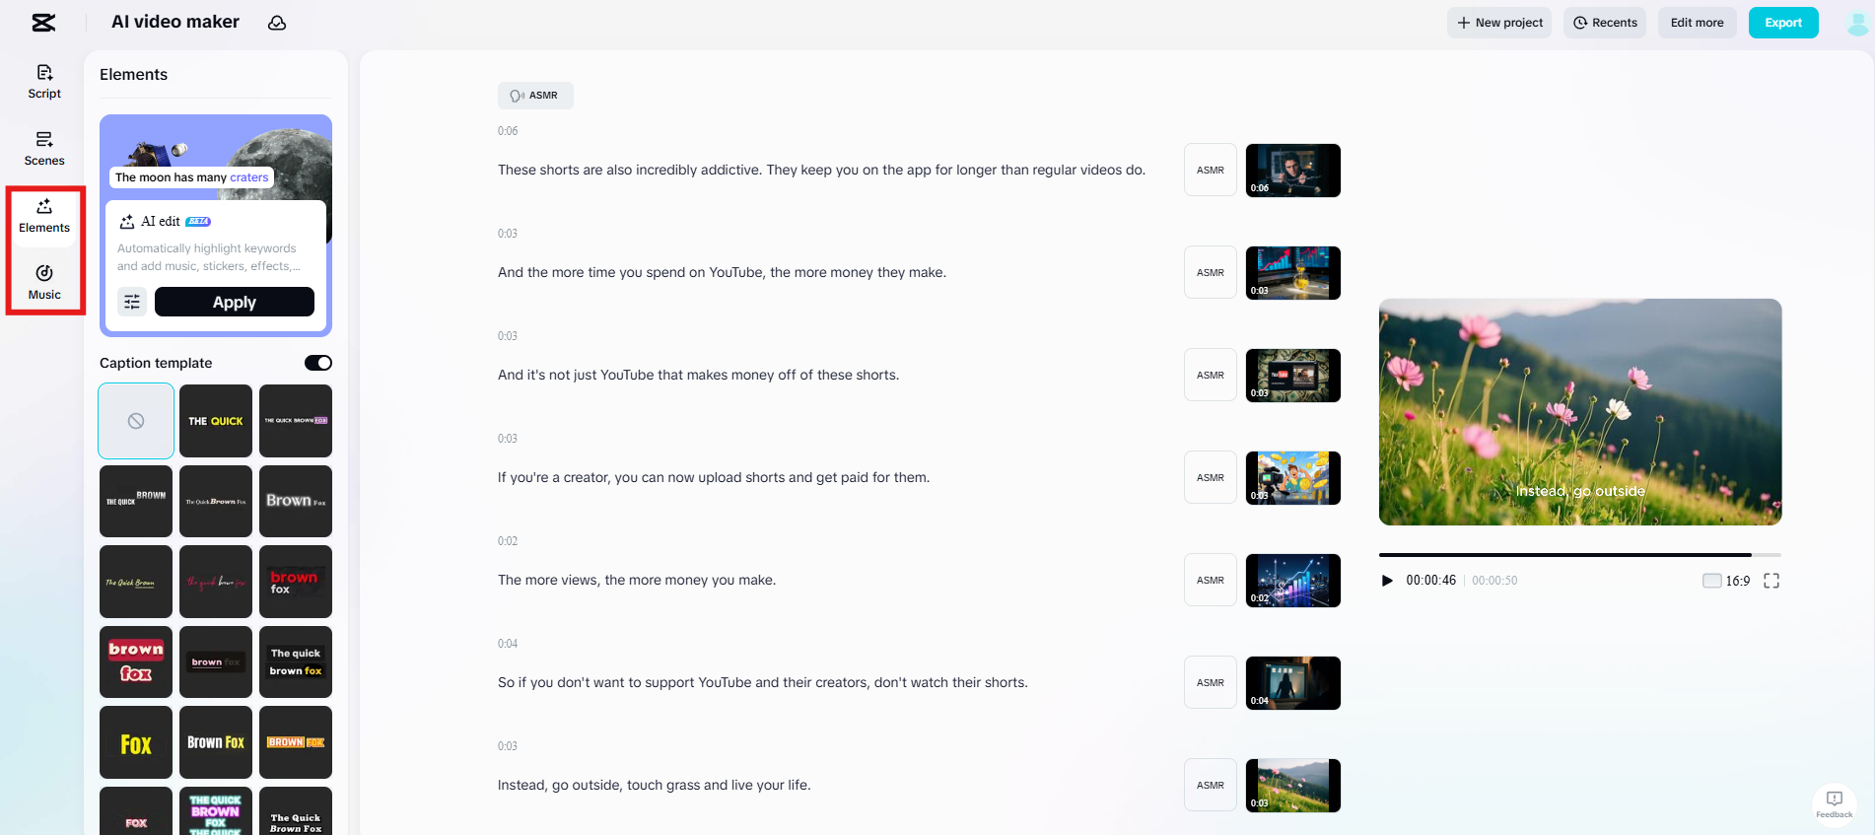The height and width of the screenshot is (835, 1875).
Task: Change voice for 'Instead, go outside' line
Action: (x=1211, y=786)
